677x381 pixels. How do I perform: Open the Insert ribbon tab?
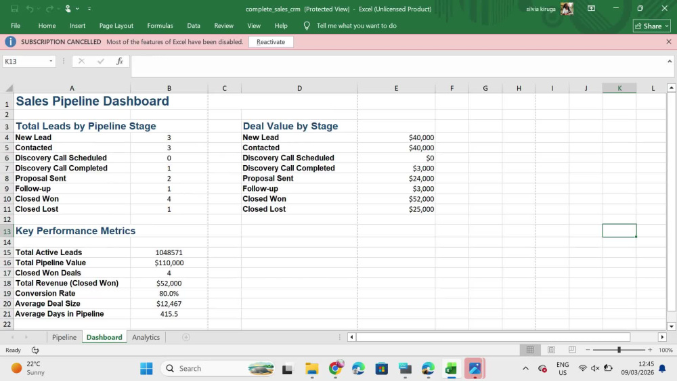point(78,26)
